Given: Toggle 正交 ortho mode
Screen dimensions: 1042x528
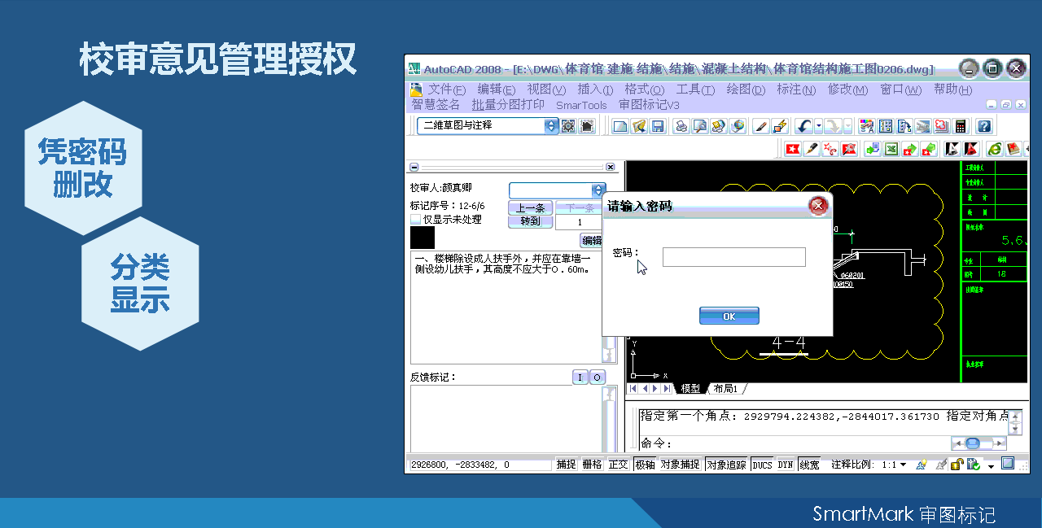Looking at the screenshot, I should pyautogui.click(x=619, y=465).
